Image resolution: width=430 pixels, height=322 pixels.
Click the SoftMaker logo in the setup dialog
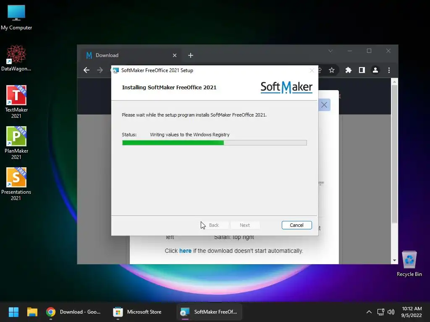coord(286,87)
